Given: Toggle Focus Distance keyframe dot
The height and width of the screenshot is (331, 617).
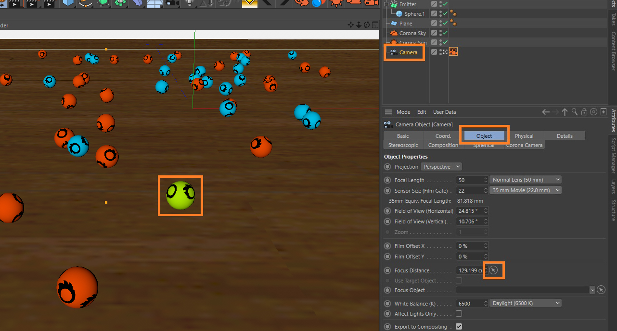Looking at the screenshot, I should (387, 270).
